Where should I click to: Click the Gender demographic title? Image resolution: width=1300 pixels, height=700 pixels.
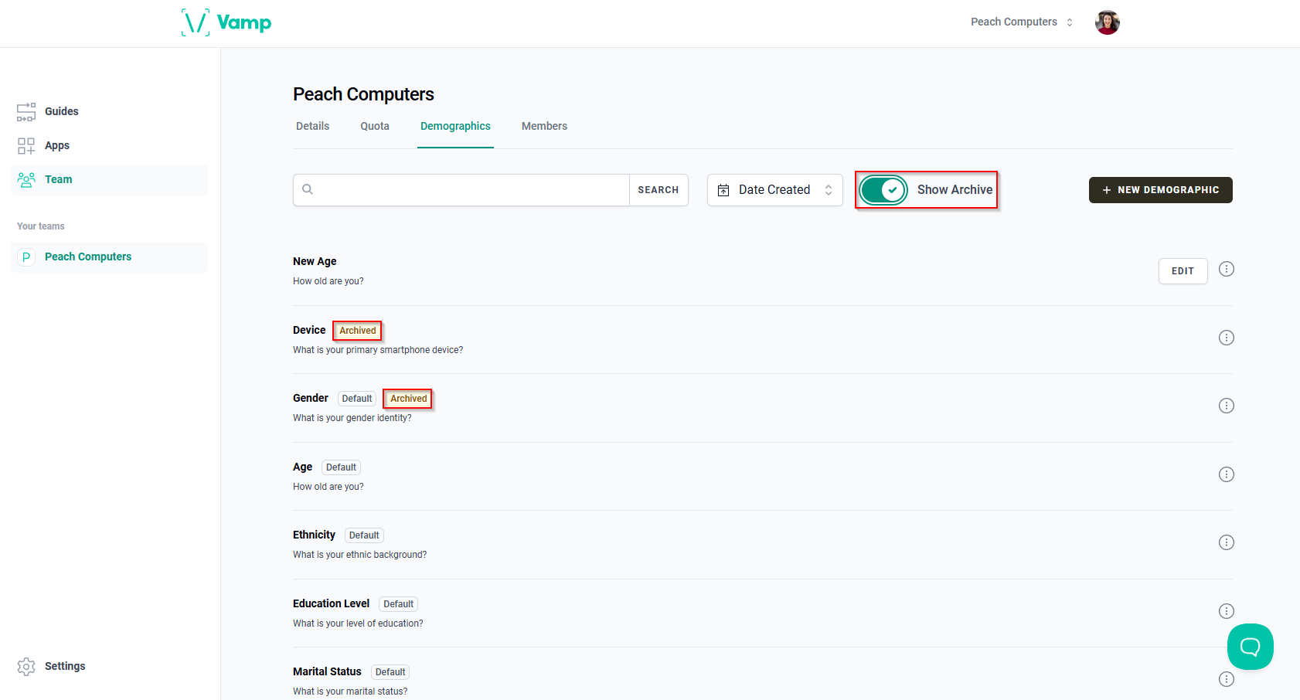[x=311, y=398]
